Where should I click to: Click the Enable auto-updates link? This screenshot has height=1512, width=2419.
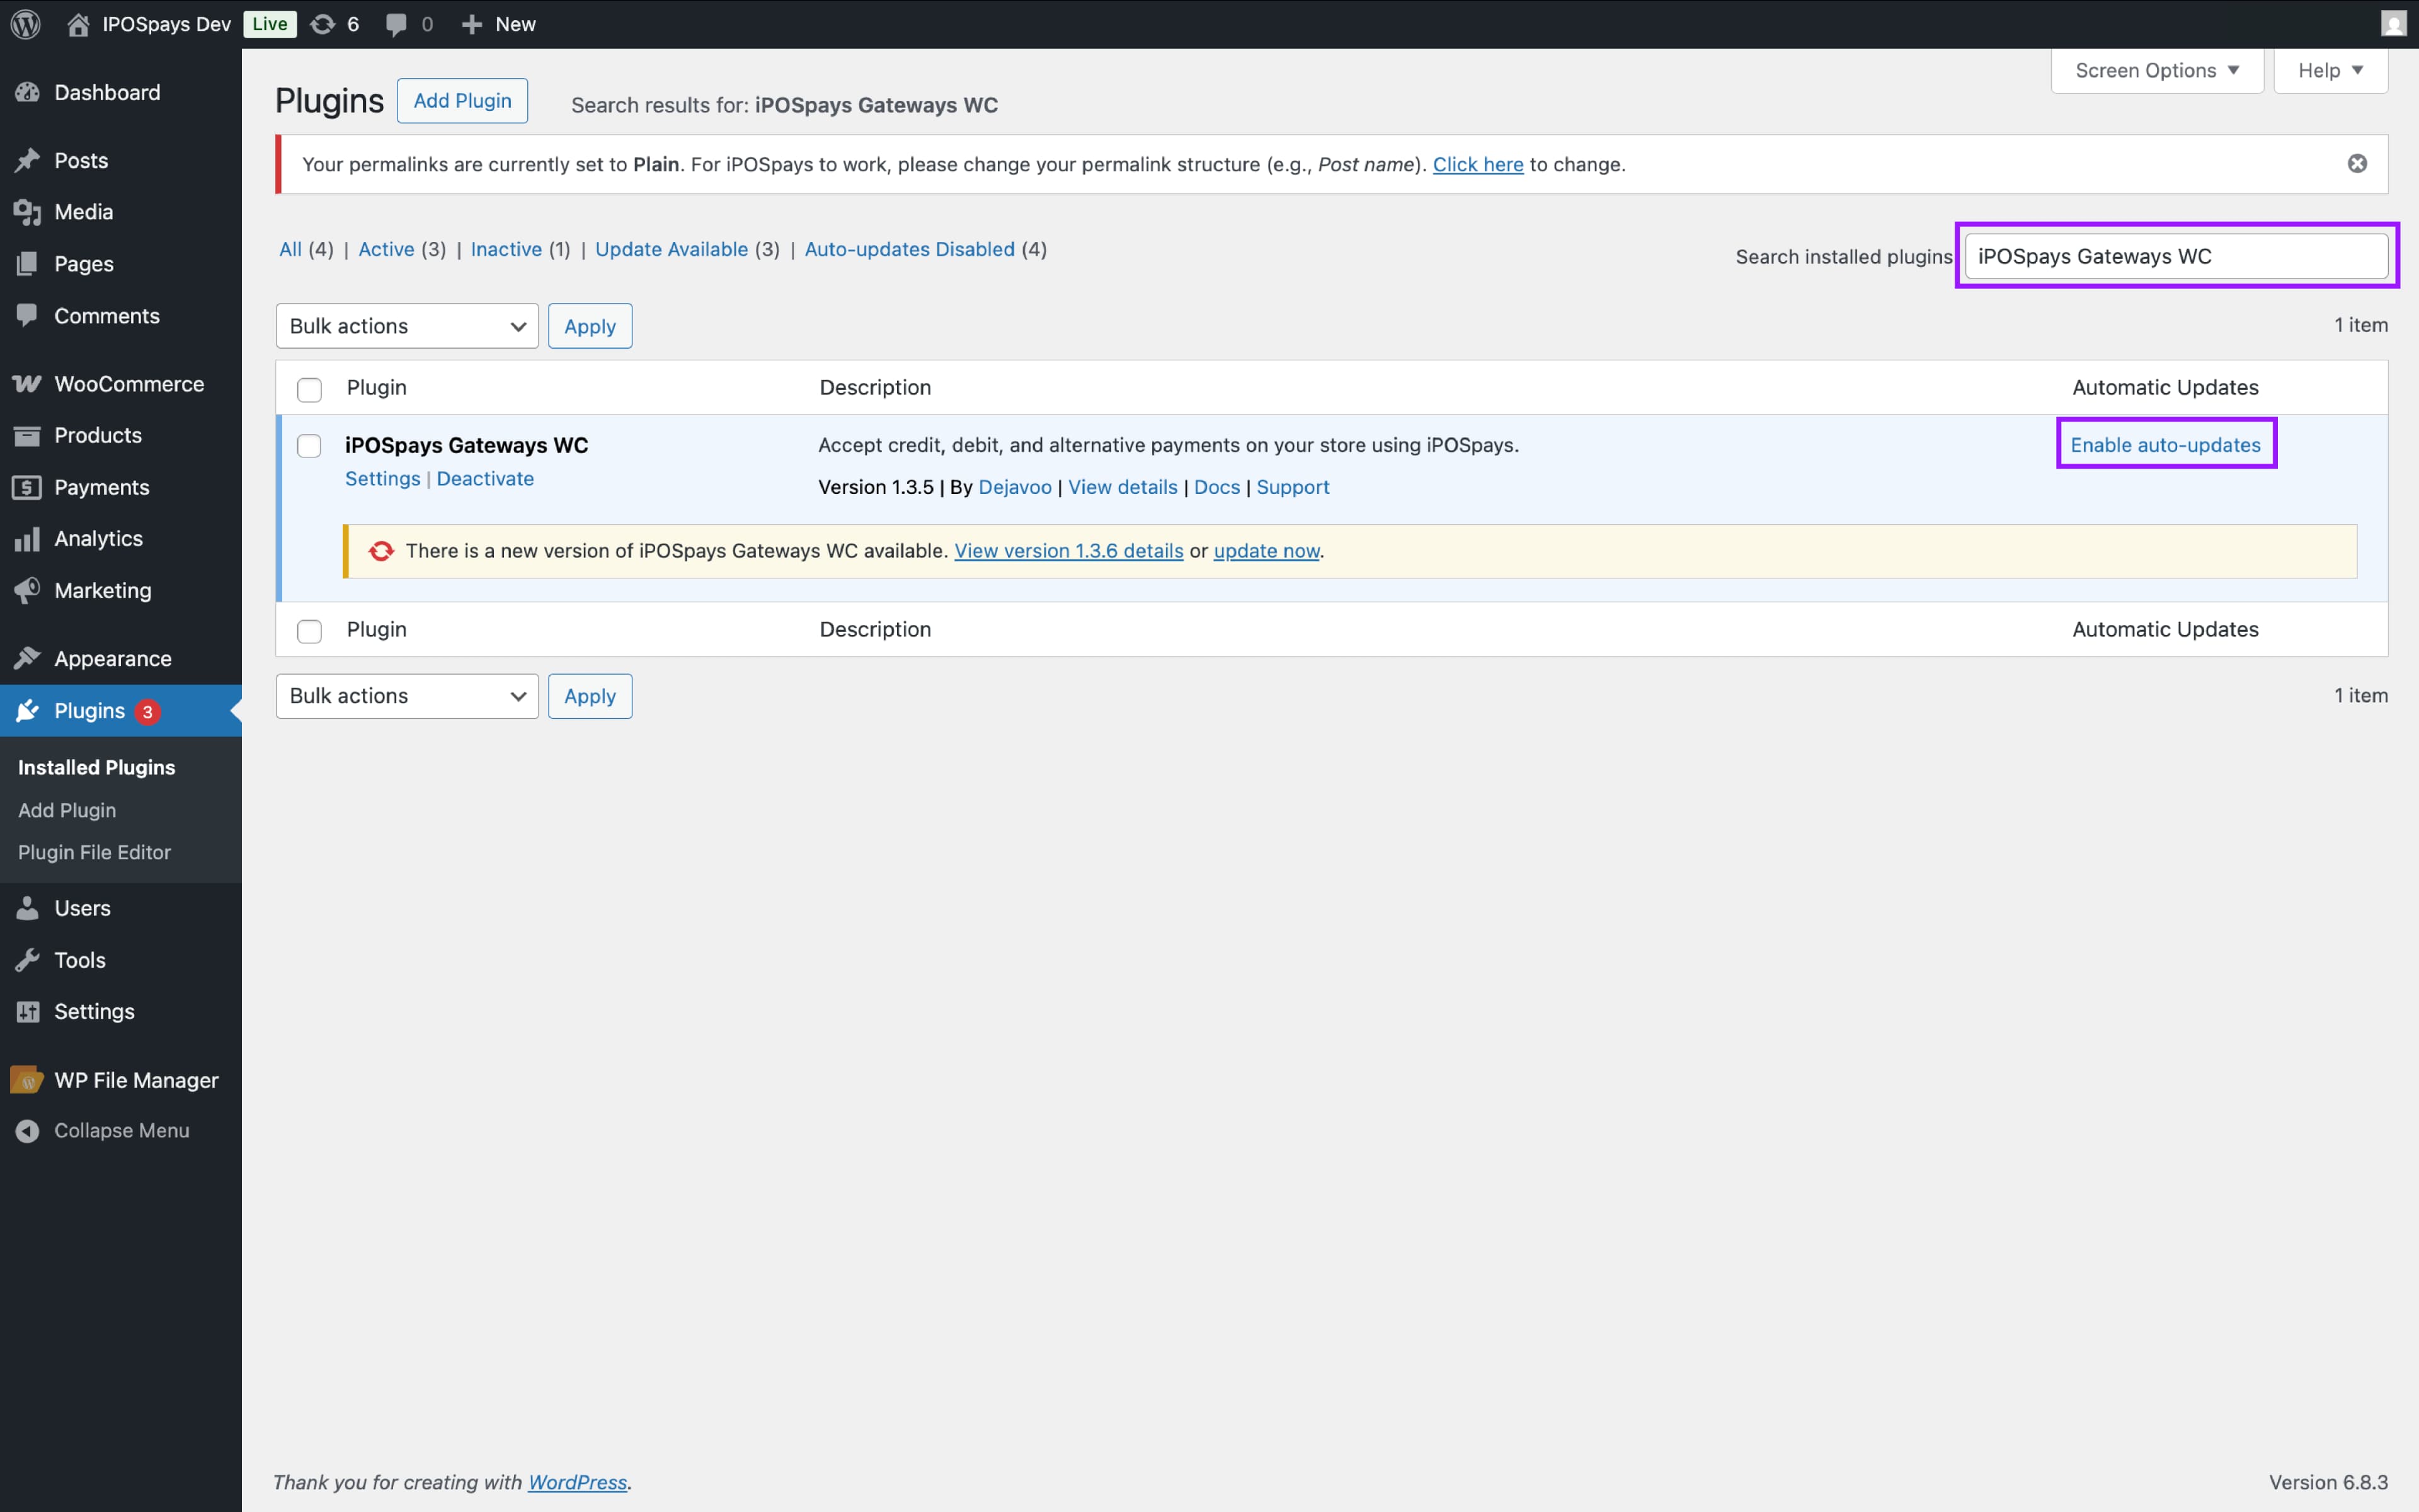(x=2164, y=445)
